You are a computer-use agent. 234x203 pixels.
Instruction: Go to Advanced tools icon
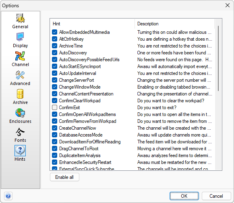[20, 75]
